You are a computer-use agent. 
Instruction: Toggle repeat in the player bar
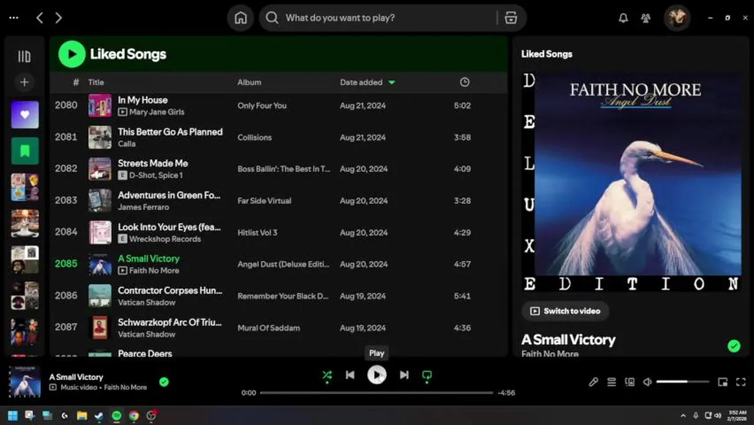tap(427, 375)
